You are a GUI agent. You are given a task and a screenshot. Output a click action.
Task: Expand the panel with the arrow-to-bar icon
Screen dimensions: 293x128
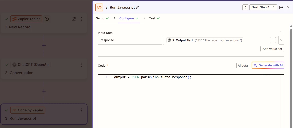tap(281, 8)
